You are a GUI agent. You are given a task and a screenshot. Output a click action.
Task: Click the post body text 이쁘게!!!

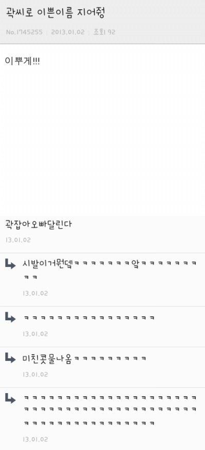point(23,61)
